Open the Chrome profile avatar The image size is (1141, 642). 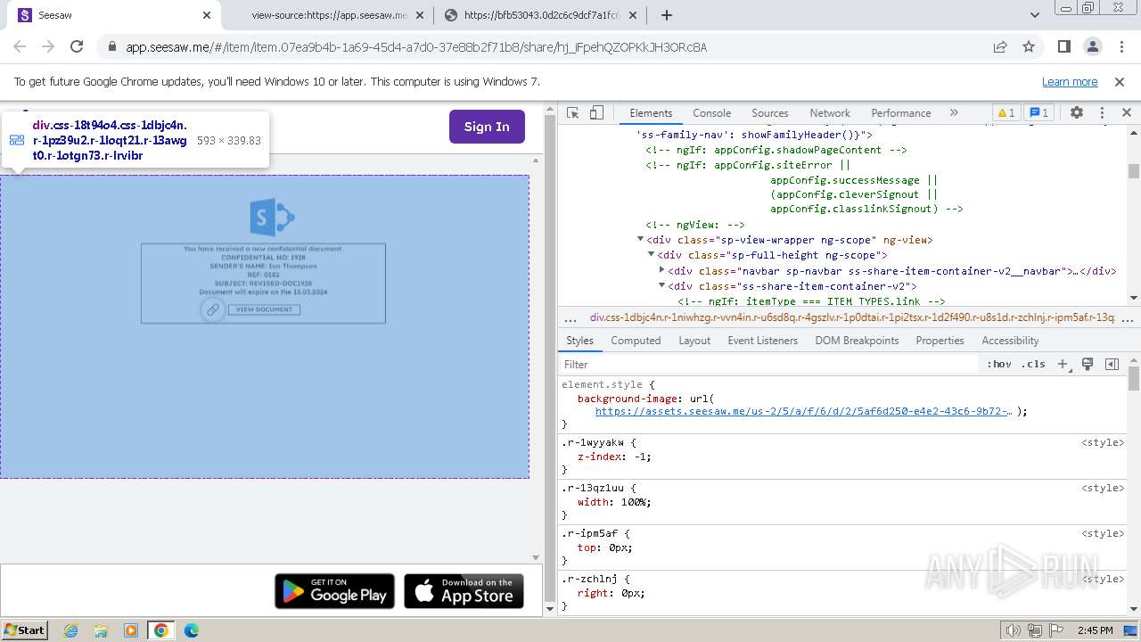1092,47
